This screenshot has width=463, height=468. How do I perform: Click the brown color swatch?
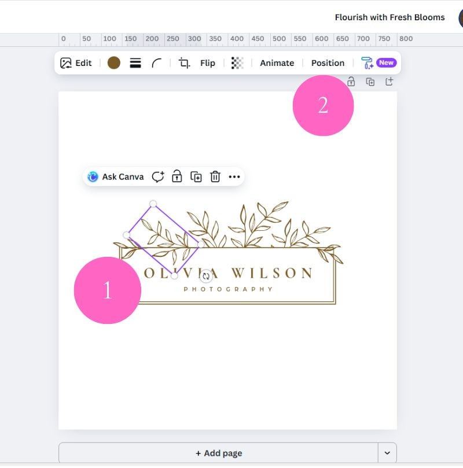click(x=114, y=63)
